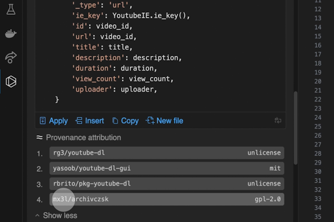
Task: Click the share arrow icon in sidebar
Action: pyautogui.click(x=11, y=57)
